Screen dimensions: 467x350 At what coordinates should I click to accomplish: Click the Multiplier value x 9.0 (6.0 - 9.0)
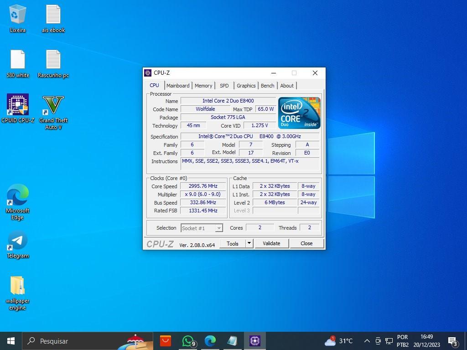[x=203, y=194]
